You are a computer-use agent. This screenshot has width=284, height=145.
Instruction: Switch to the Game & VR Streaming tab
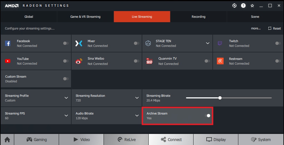(85, 17)
